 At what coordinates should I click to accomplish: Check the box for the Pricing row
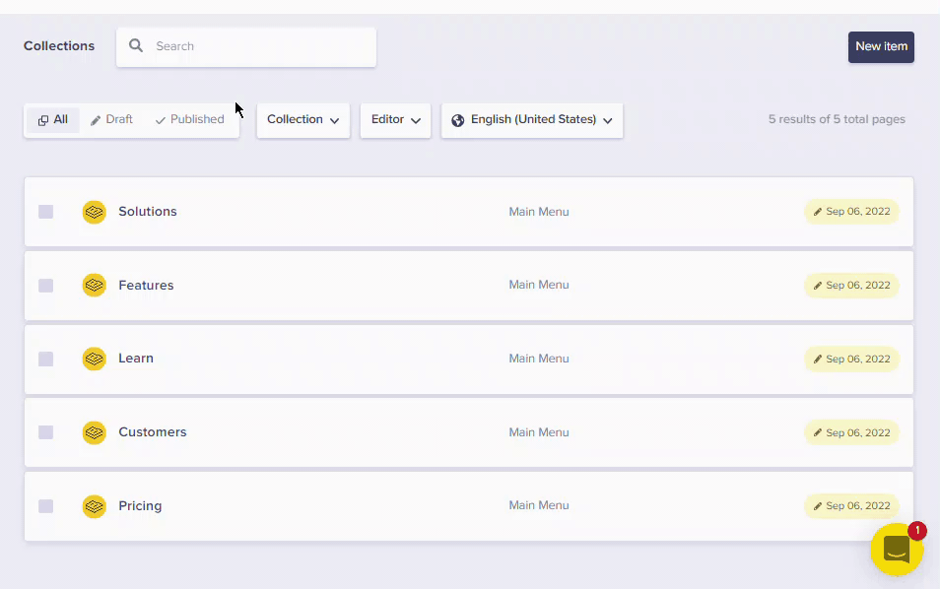[46, 506]
